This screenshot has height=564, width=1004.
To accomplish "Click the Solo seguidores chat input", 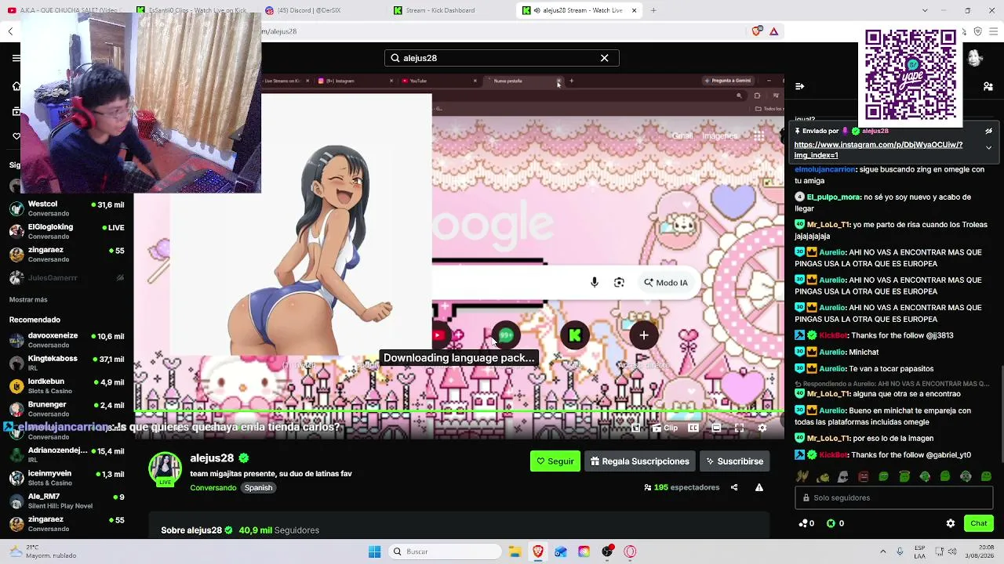I will pos(893,497).
